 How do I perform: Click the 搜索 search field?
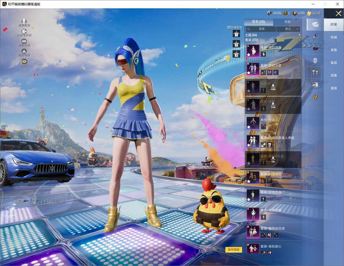261,29
